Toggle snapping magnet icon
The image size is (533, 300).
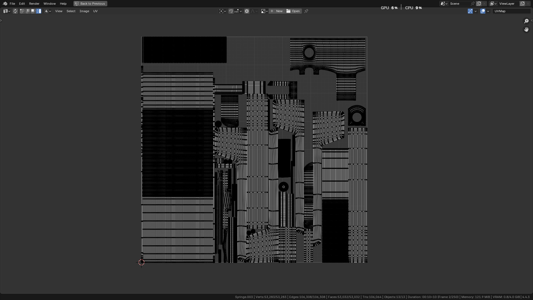coord(231,11)
